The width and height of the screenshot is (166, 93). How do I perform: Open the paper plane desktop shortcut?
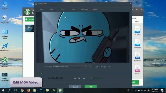5,47
